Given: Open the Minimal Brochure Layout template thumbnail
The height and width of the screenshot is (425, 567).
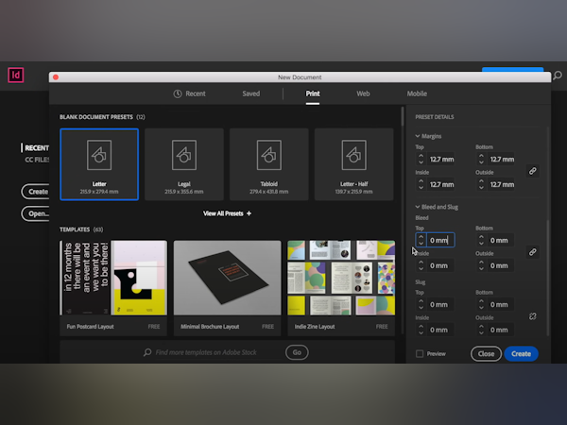Looking at the screenshot, I should click(227, 278).
